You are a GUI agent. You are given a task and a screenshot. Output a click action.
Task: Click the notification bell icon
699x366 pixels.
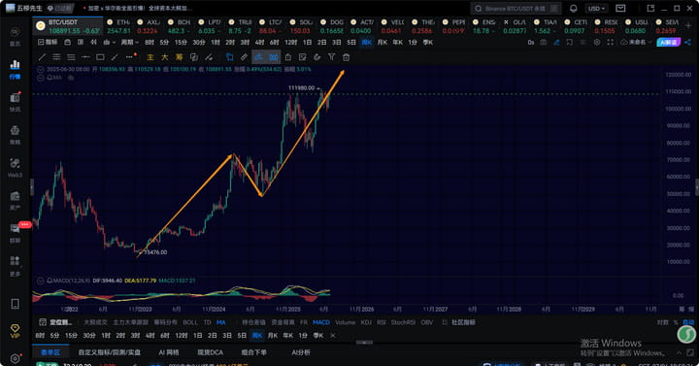tap(574, 9)
